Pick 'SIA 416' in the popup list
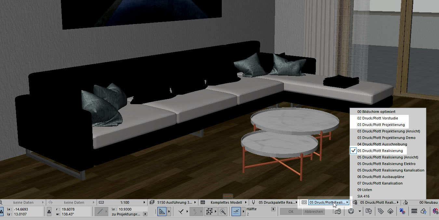The width and height of the screenshot is (439, 220). 363,196
